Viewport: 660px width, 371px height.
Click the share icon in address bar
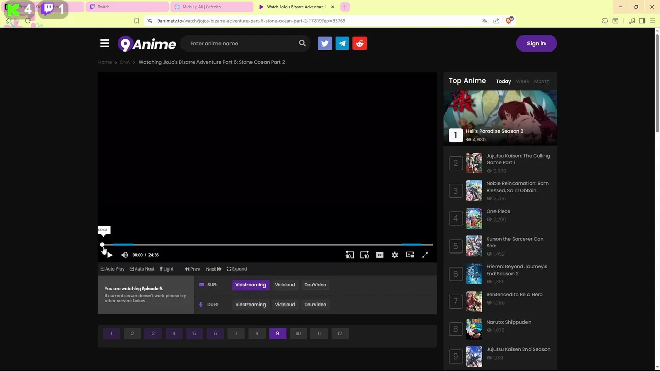click(x=497, y=21)
